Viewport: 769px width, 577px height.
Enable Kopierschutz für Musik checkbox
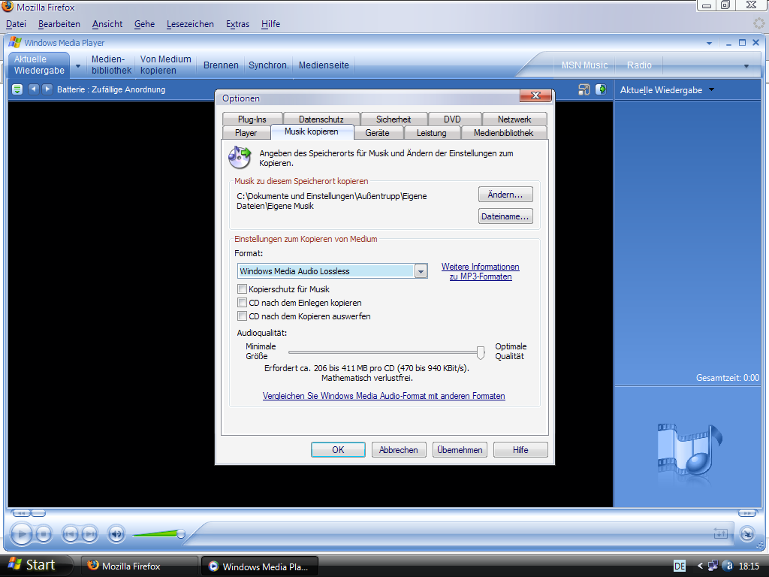(x=242, y=289)
